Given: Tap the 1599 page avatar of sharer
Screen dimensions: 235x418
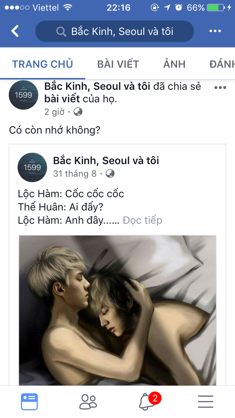Looking at the screenshot, I should 23,95.
